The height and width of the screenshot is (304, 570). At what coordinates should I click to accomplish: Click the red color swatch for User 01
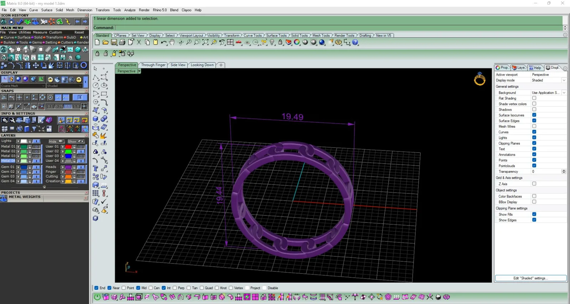pos(68,146)
